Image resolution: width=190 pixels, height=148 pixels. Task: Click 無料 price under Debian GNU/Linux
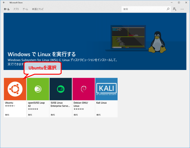point(76,115)
